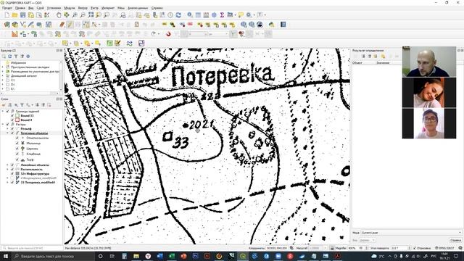Open the attribute table
Viewport: 464px width, 261px height.
tap(198, 14)
